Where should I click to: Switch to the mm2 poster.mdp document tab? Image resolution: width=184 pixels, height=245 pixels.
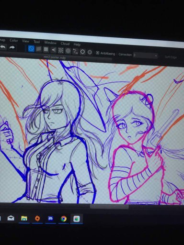click(x=55, y=57)
